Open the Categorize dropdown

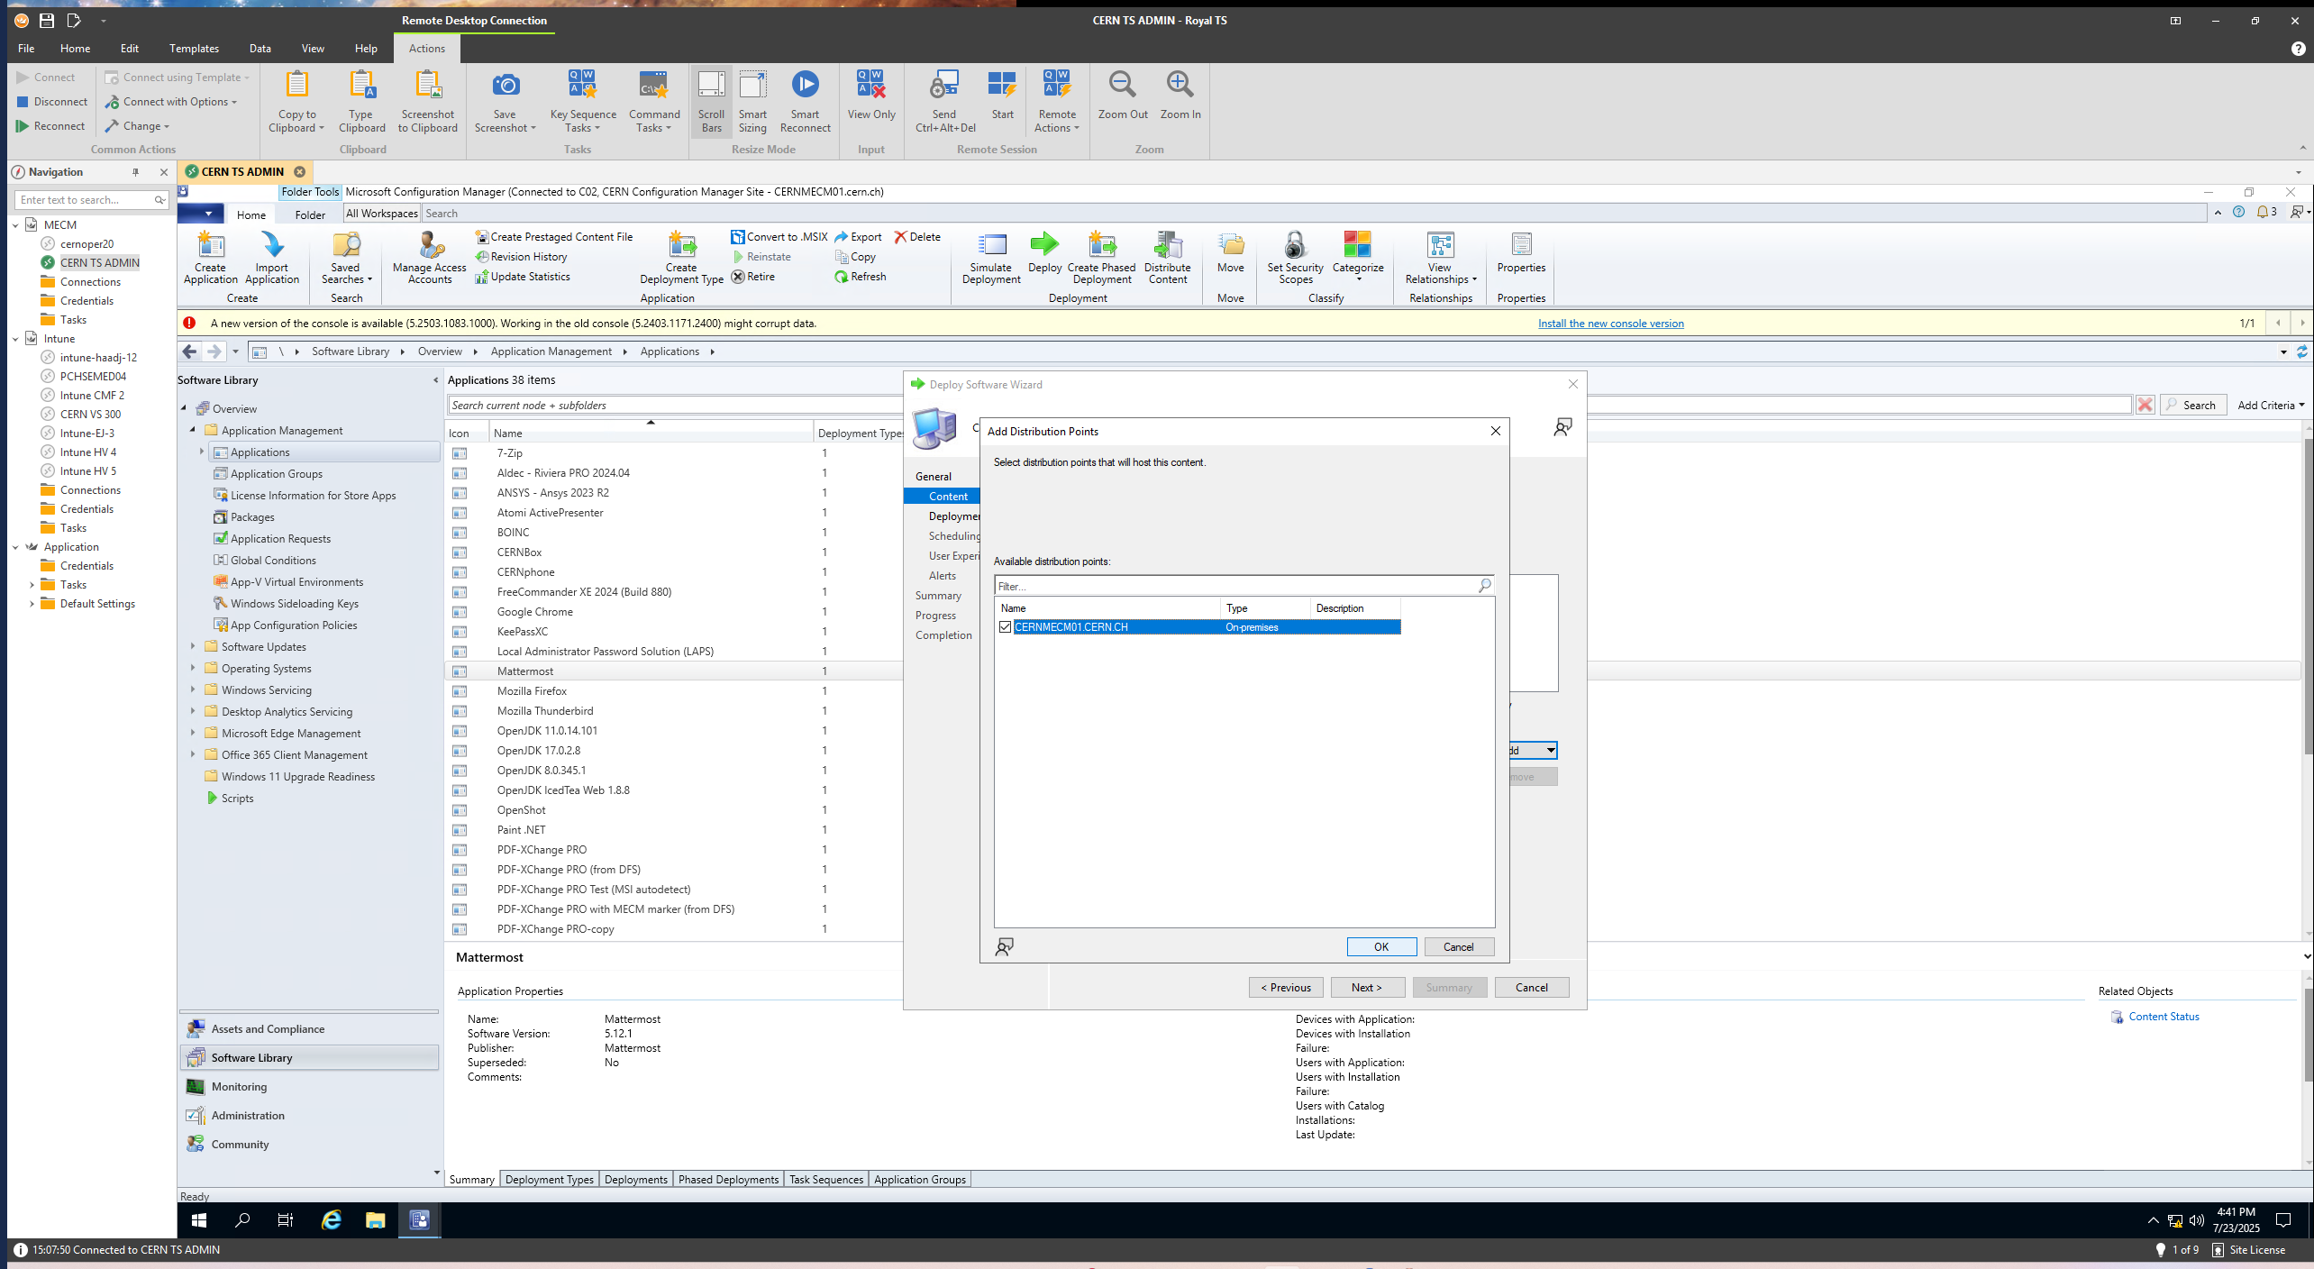point(1357,258)
